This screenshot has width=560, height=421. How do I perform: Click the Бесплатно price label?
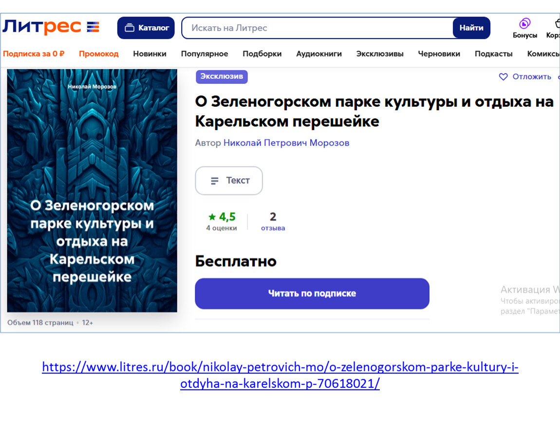(236, 261)
